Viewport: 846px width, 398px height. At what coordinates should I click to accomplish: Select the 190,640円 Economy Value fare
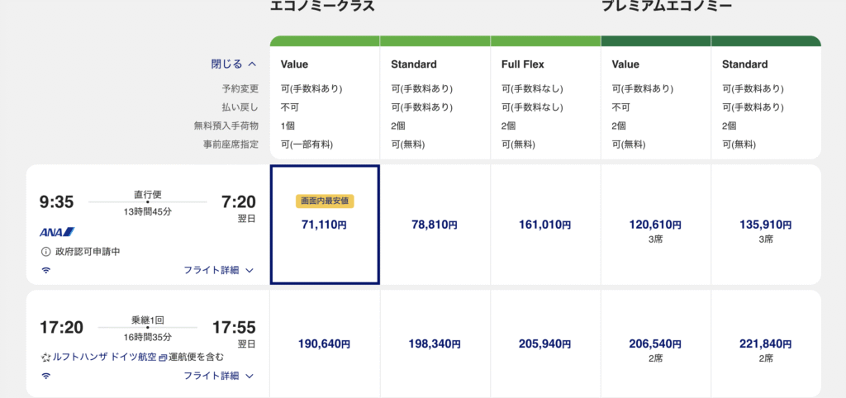coord(325,343)
